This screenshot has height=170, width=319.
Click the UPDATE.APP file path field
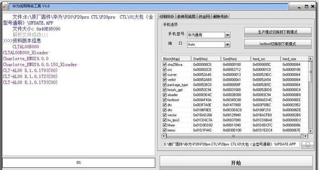click(231, 144)
